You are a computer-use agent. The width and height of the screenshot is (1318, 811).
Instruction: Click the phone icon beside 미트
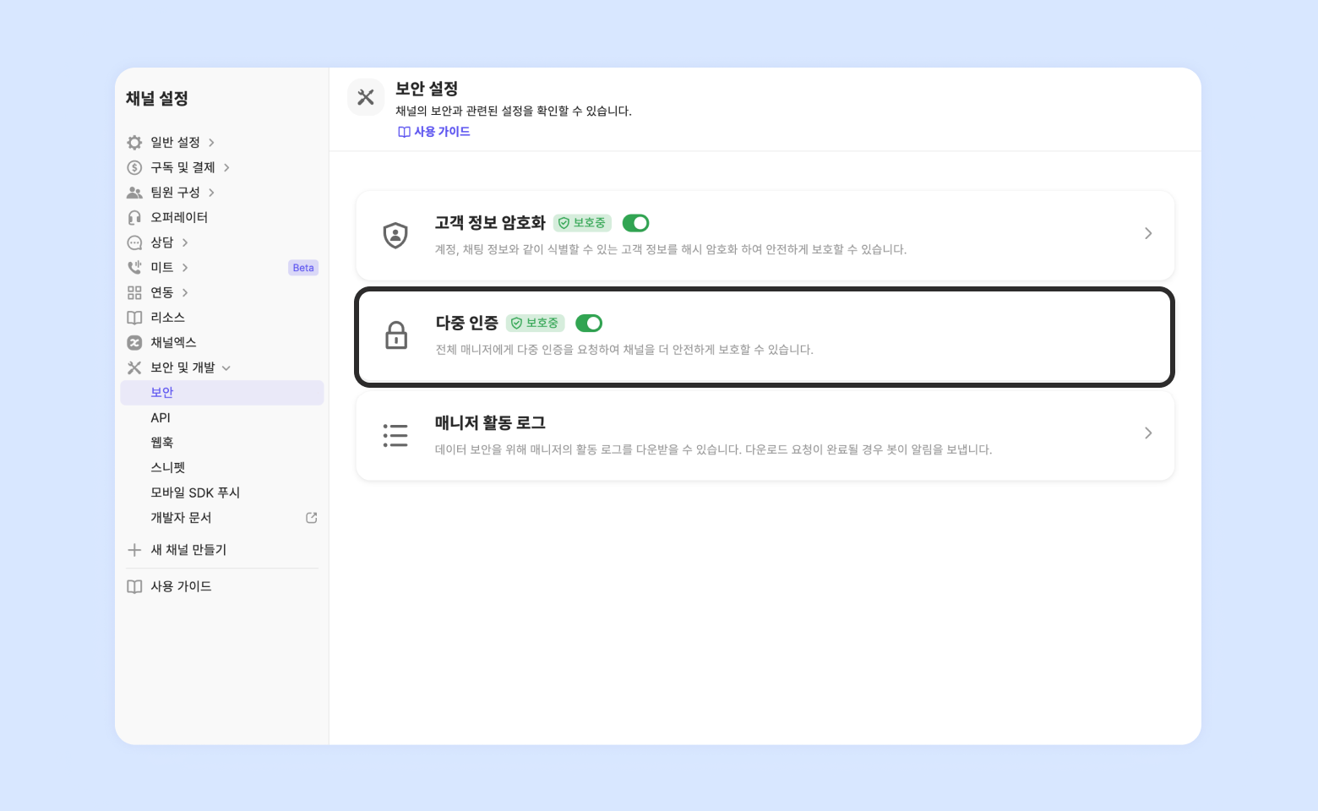pos(134,268)
